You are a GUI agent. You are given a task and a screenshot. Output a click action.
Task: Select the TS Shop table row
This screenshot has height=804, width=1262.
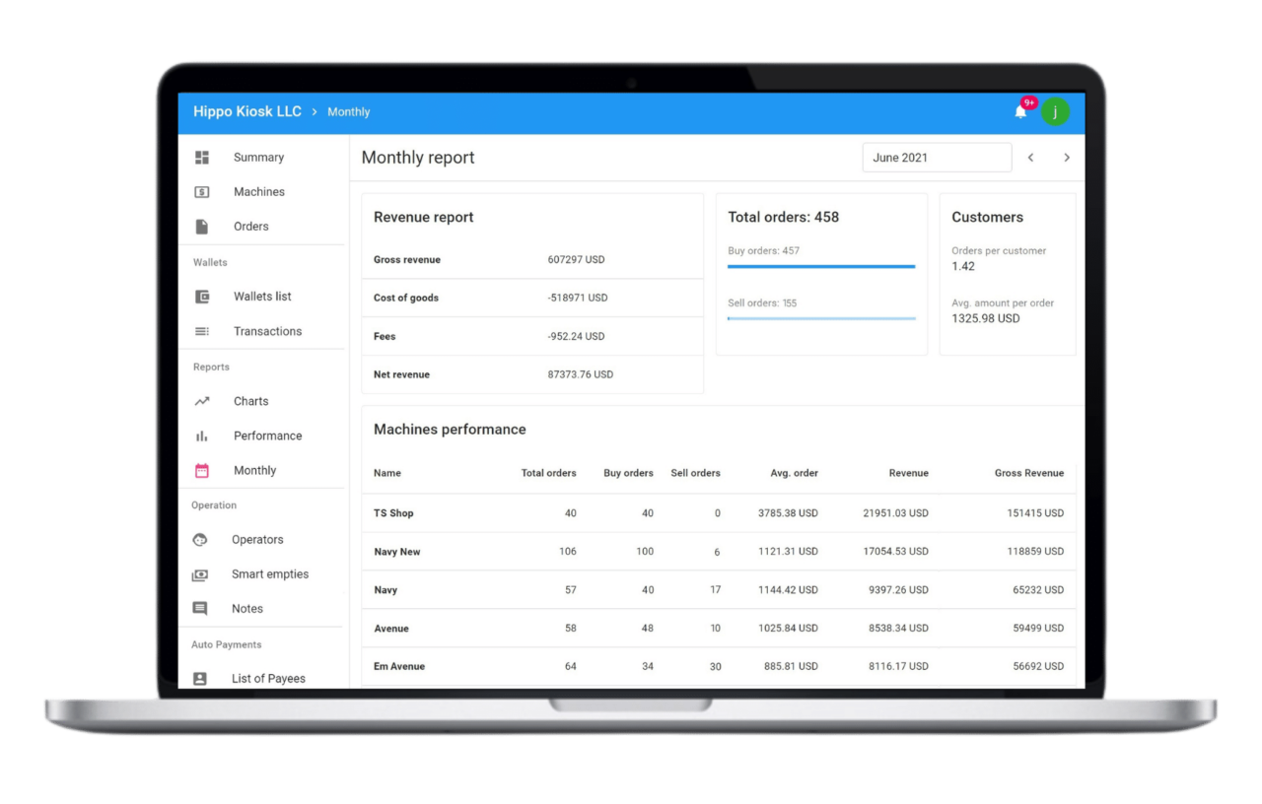coord(718,513)
